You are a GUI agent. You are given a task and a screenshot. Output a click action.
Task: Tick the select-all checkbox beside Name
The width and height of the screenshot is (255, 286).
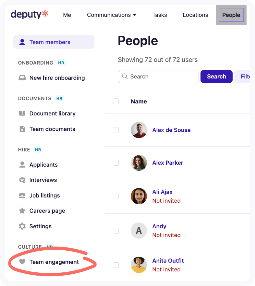click(116, 101)
